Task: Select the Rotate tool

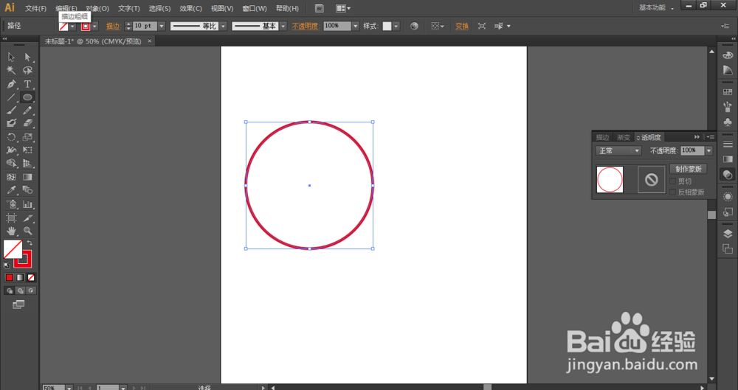Action: pos(11,137)
